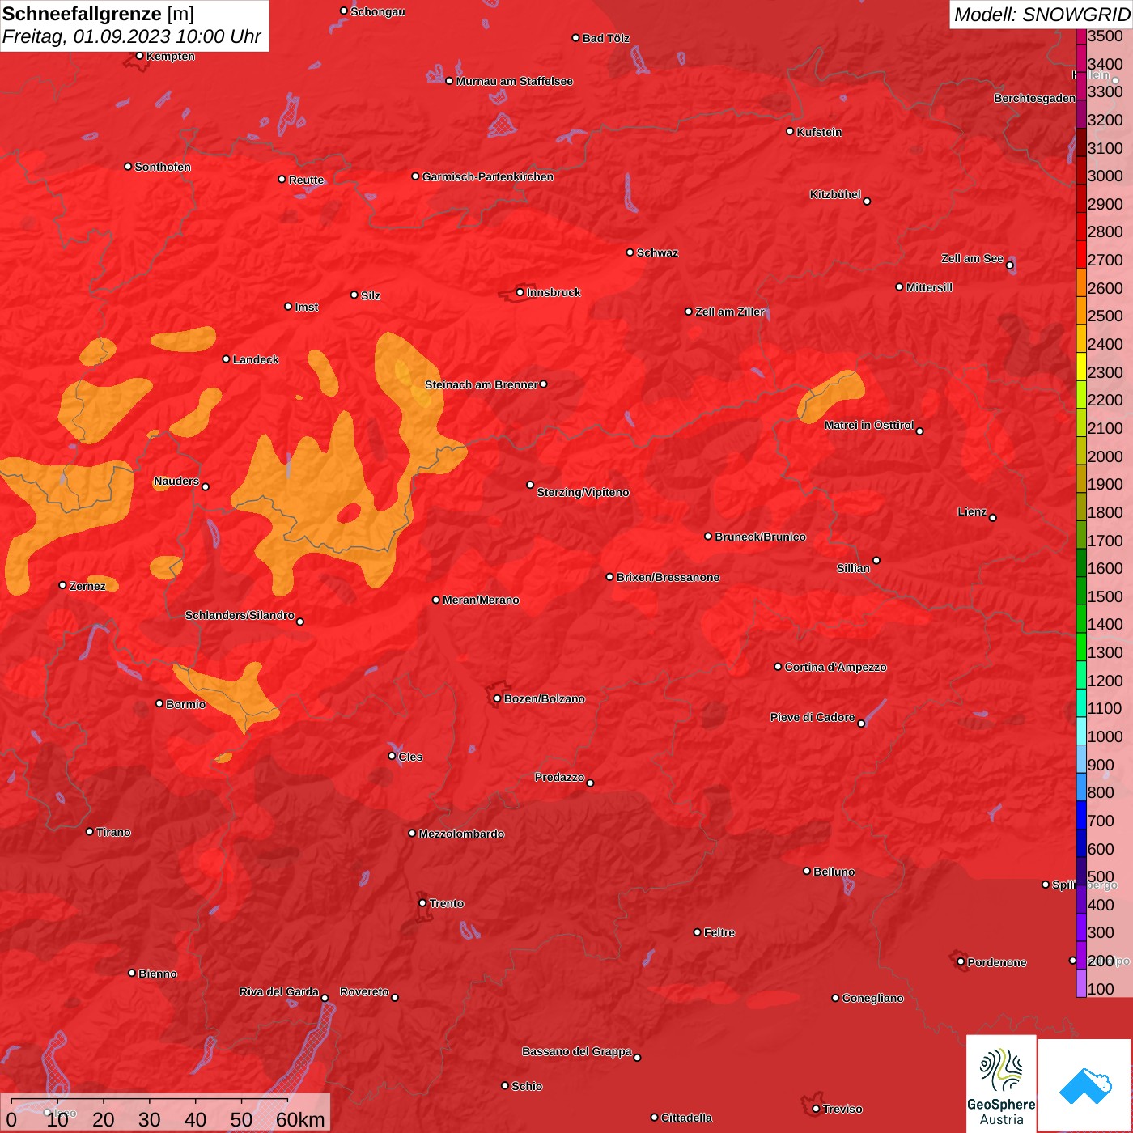Click the 1500 green legend swatch
1133x1133 pixels.
[1081, 590]
